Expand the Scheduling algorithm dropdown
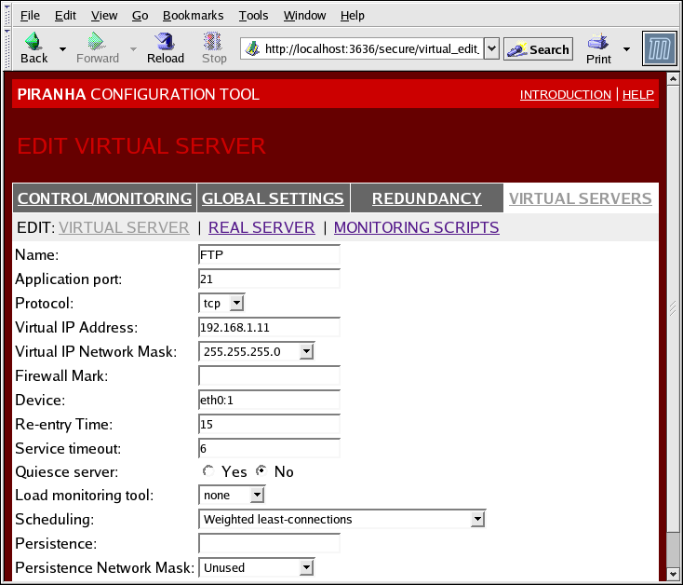This screenshot has height=585, width=683. point(477,519)
